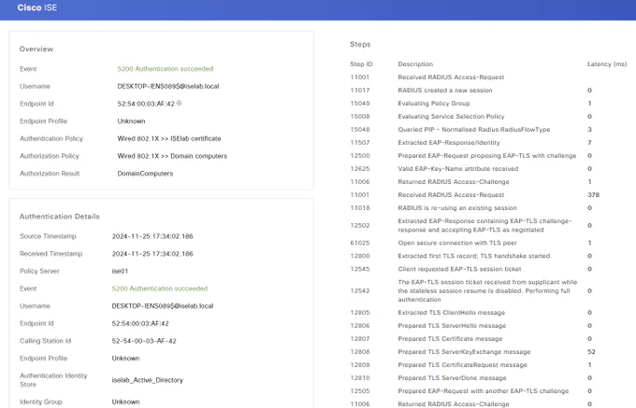Click latency value 52 in Steps
This screenshot has height=408, width=636.
(591, 352)
